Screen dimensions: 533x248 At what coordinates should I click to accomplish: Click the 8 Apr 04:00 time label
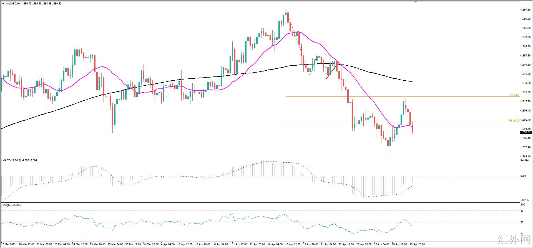222,245
